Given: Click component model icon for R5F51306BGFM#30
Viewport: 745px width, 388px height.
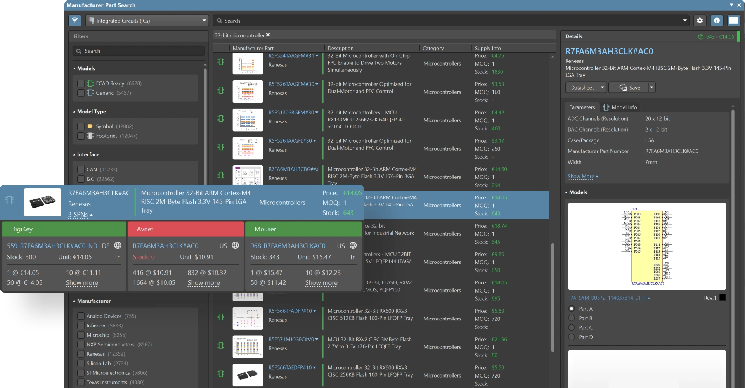Looking at the screenshot, I should pos(221,118).
